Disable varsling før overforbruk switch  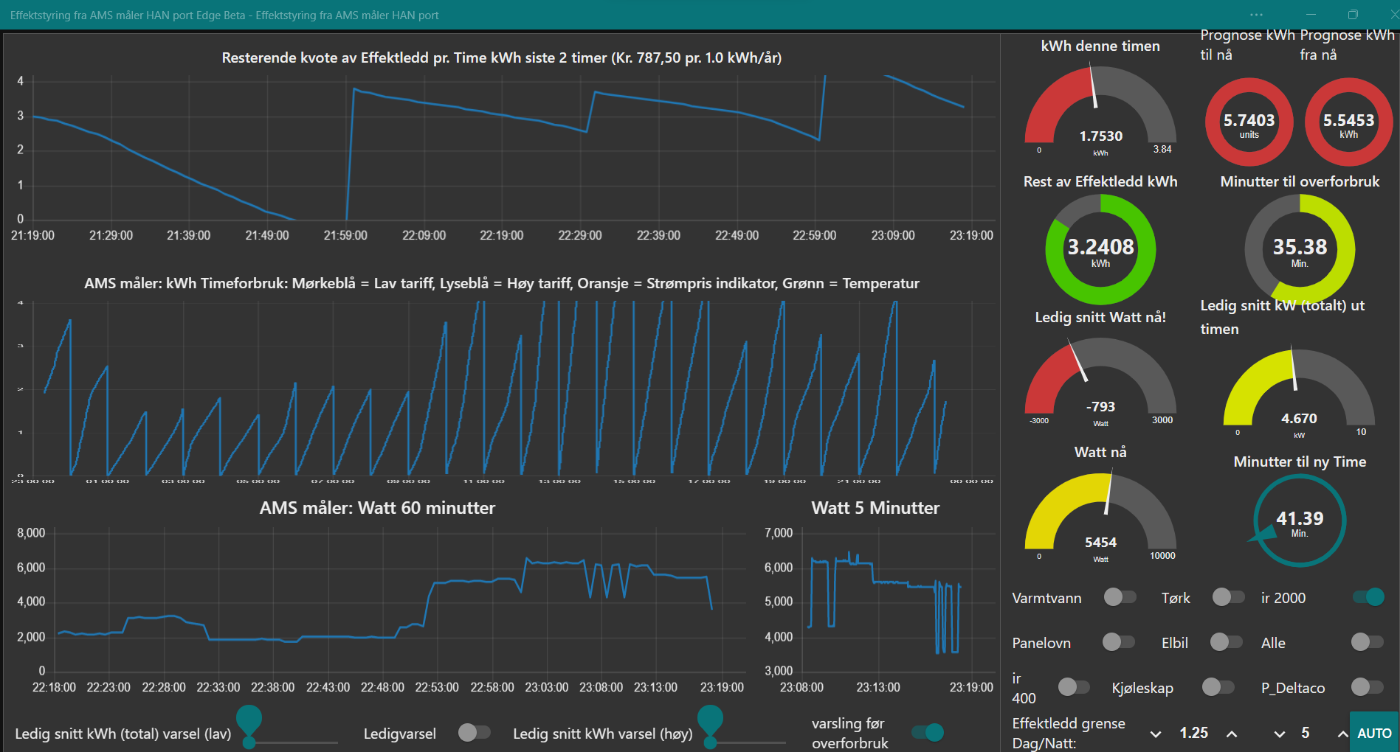[927, 732]
